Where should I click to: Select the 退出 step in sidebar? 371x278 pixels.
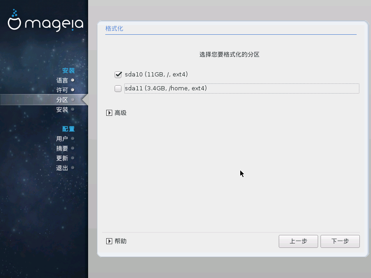coord(62,168)
